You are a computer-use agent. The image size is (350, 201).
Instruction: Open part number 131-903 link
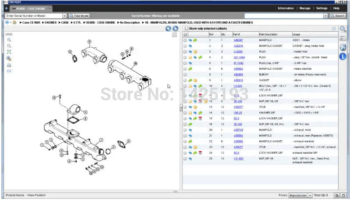238,159
